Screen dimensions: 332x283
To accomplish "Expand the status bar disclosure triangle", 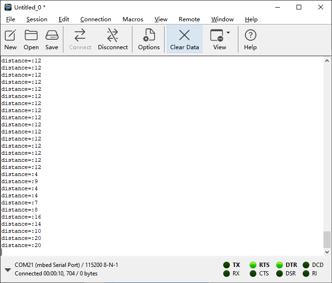I will click(x=8, y=270).
